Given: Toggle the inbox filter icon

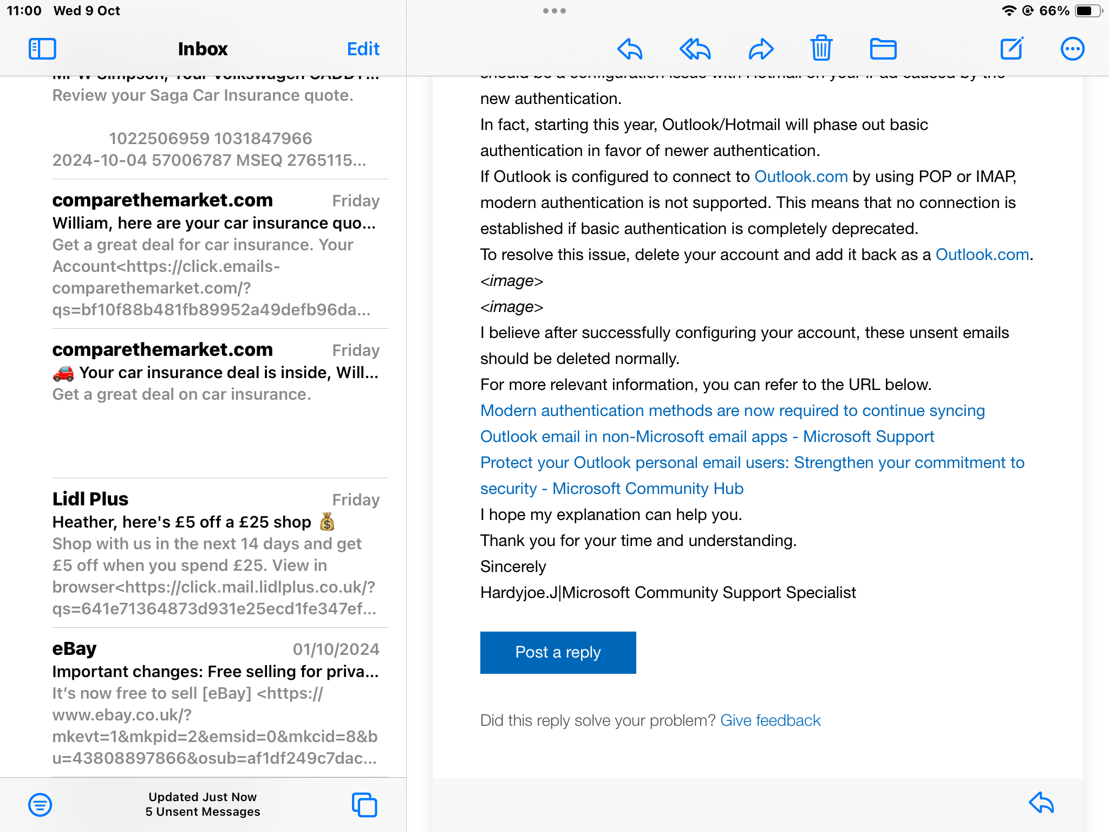Looking at the screenshot, I should [x=40, y=804].
